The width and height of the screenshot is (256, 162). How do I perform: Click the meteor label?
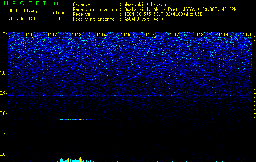pos(58,13)
